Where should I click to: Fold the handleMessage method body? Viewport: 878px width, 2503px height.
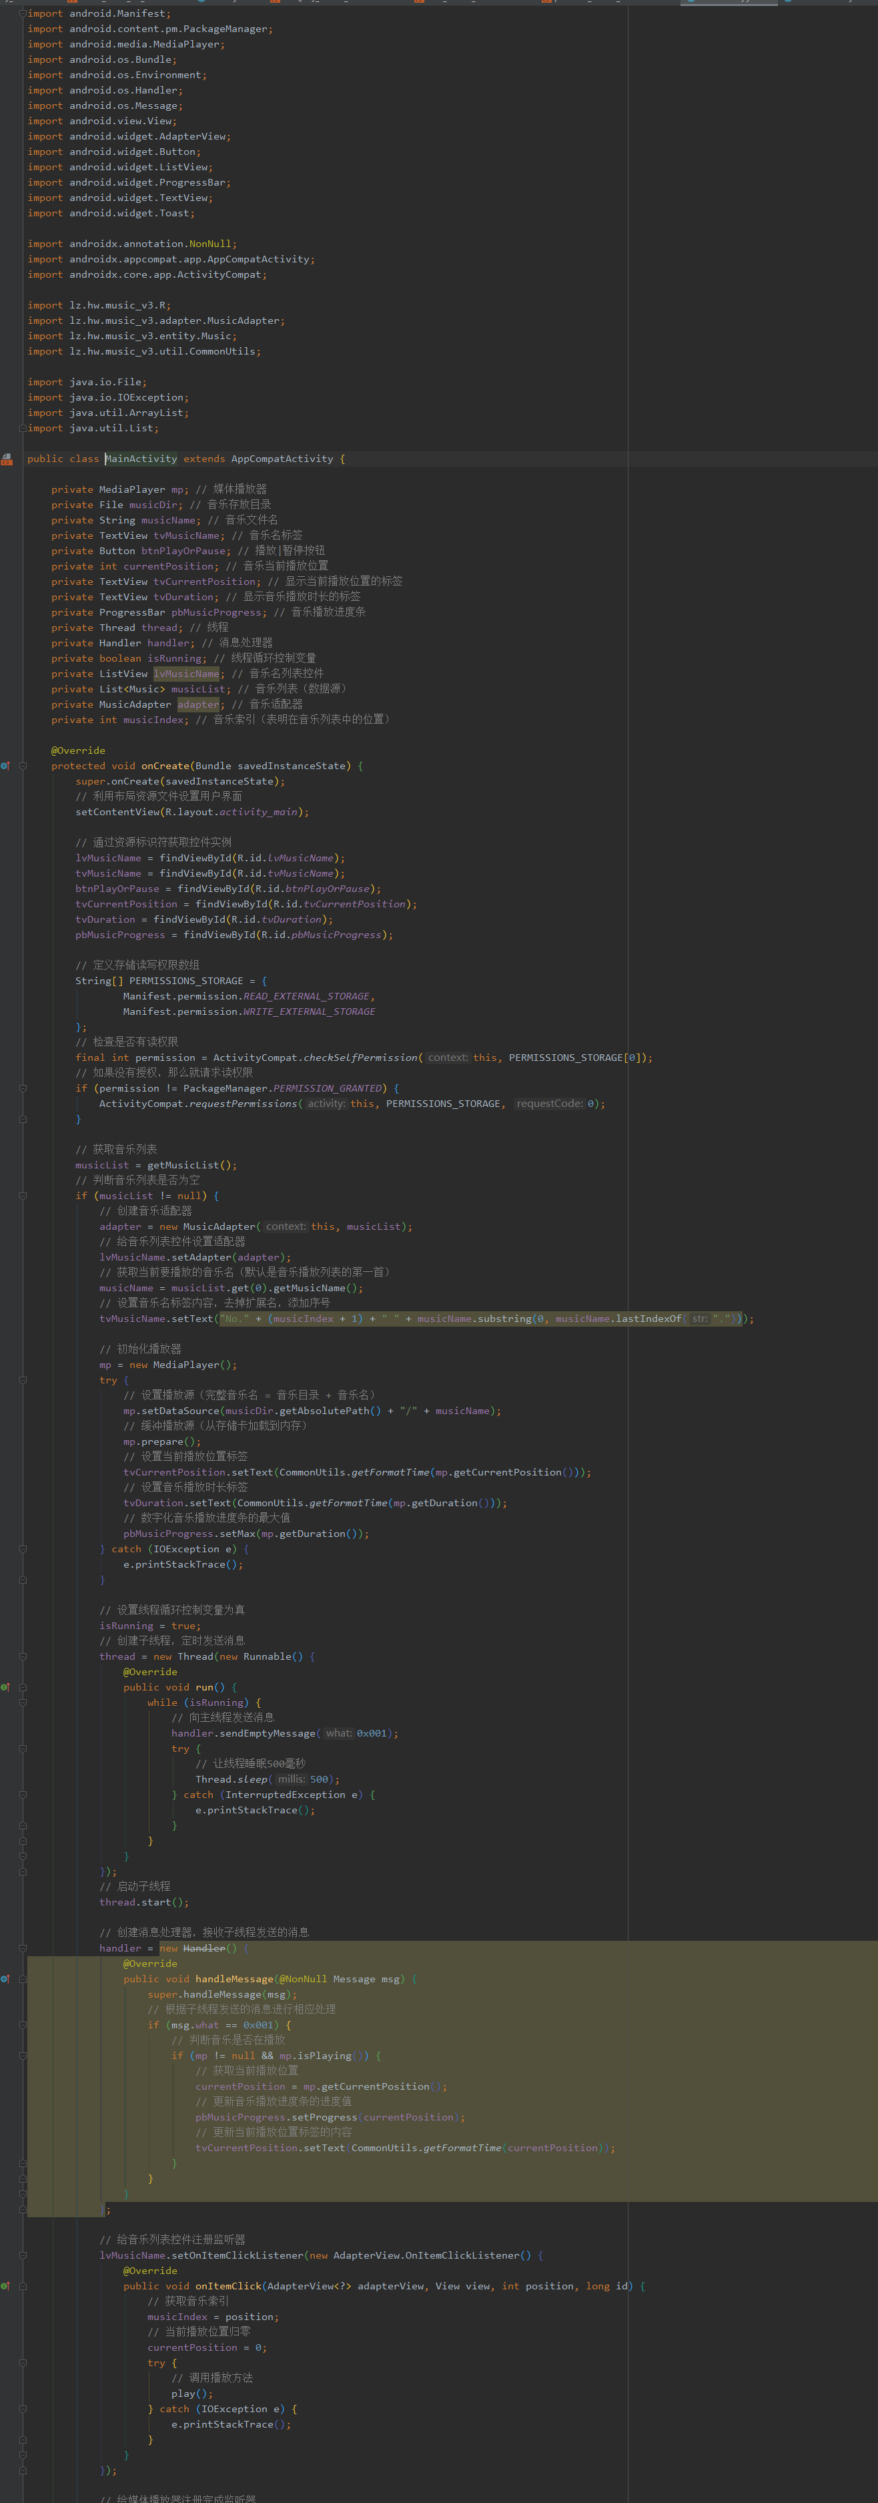pyautogui.click(x=22, y=1978)
